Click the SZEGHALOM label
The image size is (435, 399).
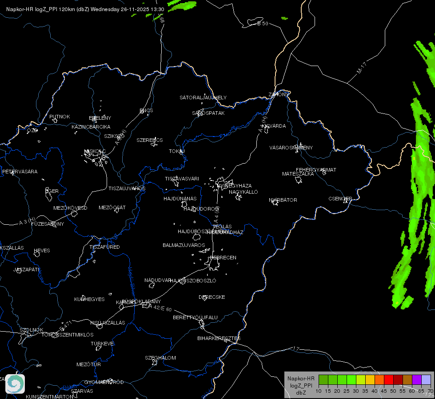tap(160, 358)
